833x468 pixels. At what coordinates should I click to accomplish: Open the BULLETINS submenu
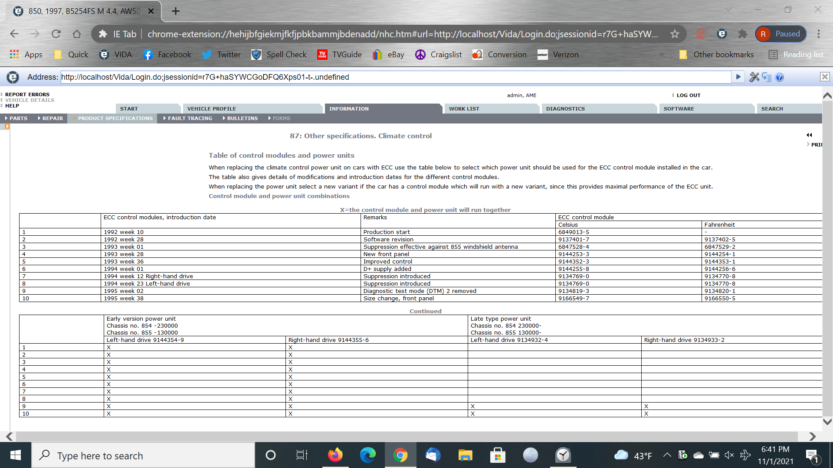tap(242, 118)
